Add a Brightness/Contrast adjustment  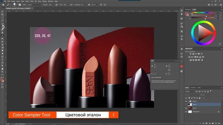pos(191,54)
